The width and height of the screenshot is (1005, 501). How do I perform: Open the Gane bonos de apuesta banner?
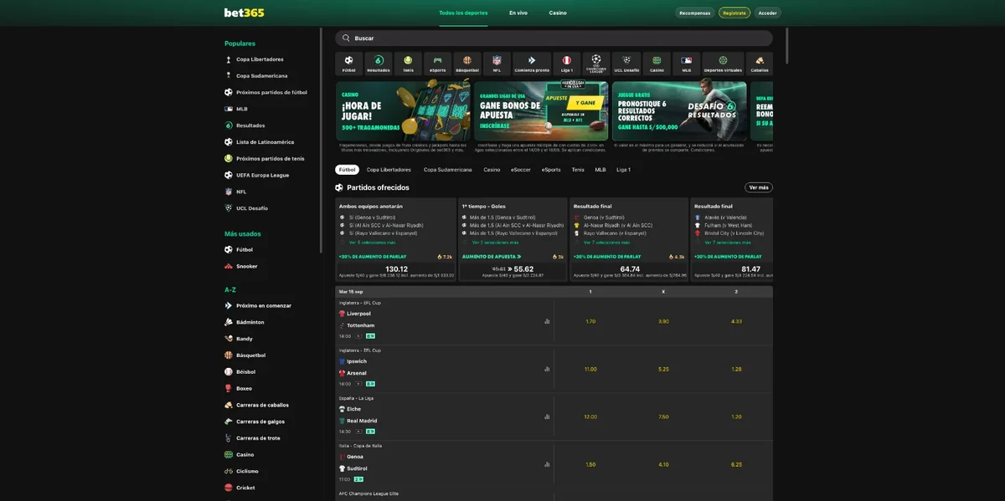coord(541,110)
